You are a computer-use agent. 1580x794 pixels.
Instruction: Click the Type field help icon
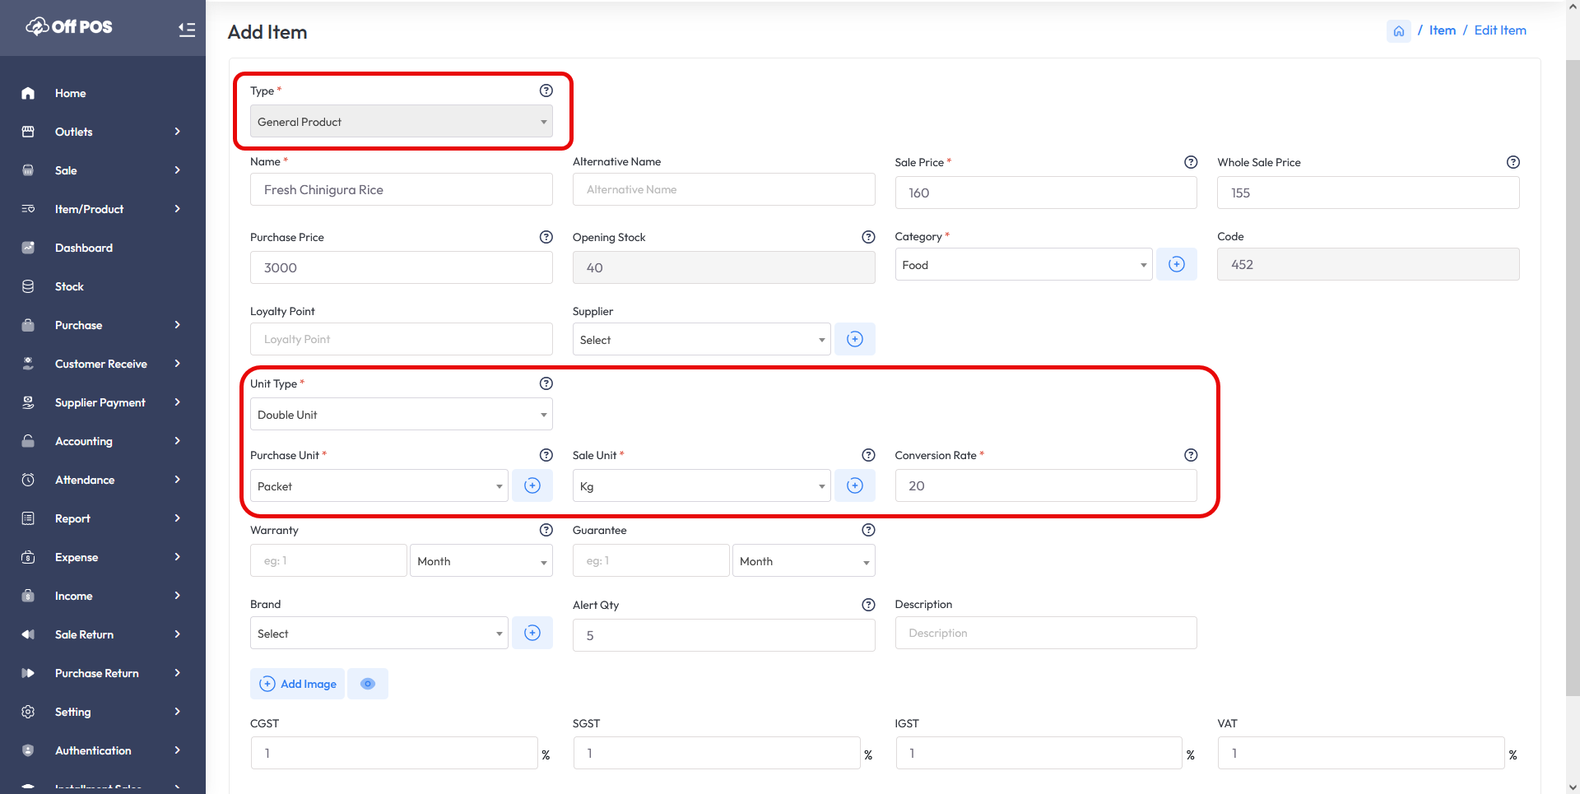546,91
